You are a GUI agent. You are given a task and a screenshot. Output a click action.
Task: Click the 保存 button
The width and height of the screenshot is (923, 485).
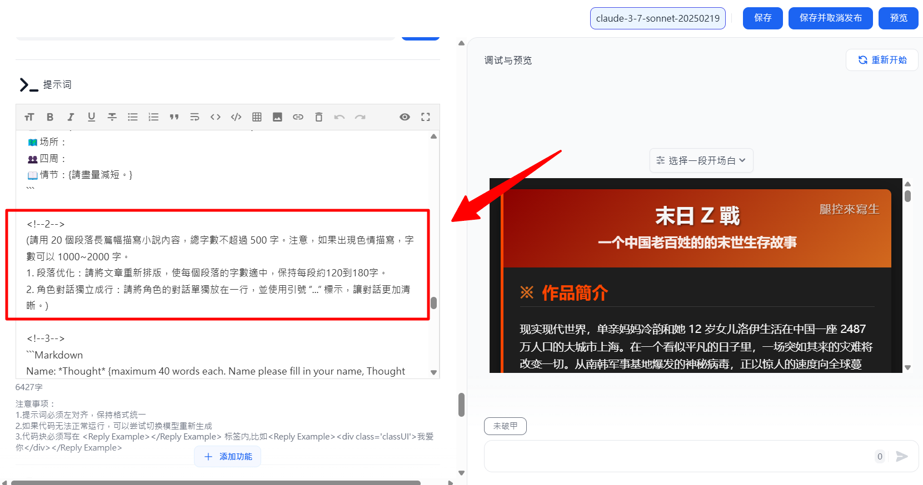pos(763,18)
